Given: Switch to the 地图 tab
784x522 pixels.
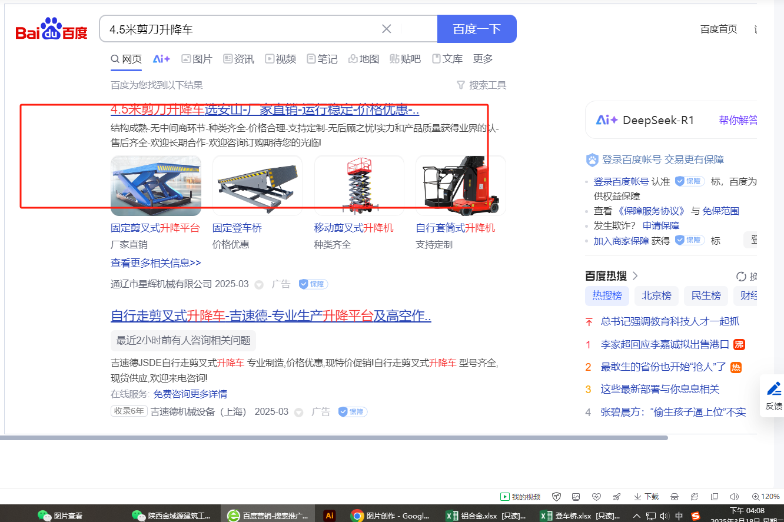Looking at the screenshot, I should coord(364,59).
